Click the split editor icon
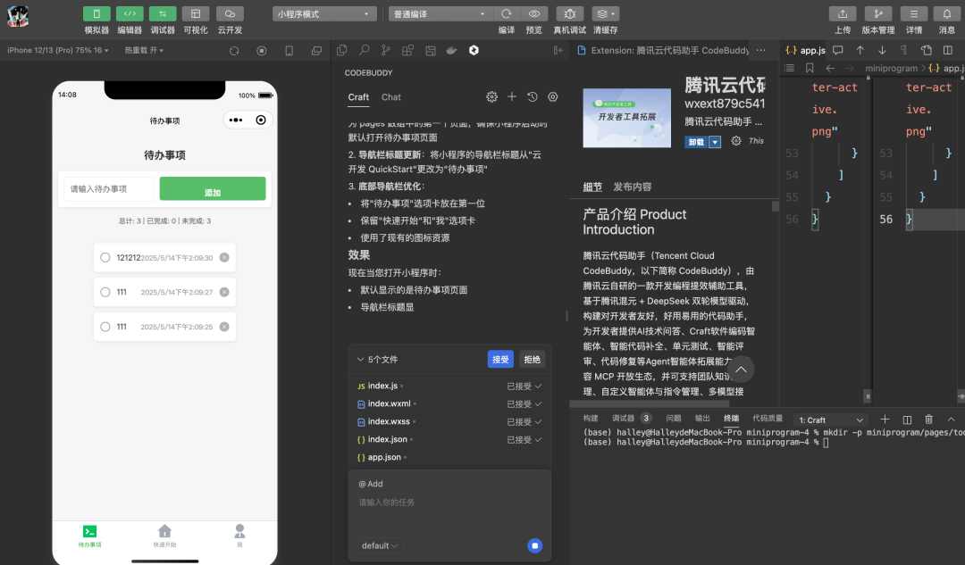The height and width of the screenshot is (565, 965). [948, 50]
